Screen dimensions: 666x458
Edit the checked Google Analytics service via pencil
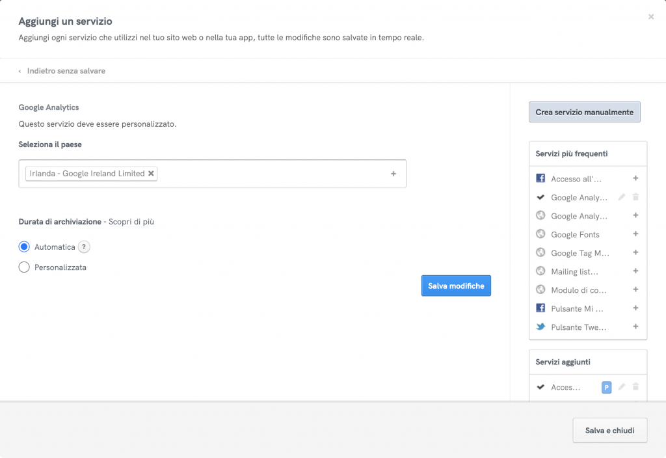click(x=622, y=197)
